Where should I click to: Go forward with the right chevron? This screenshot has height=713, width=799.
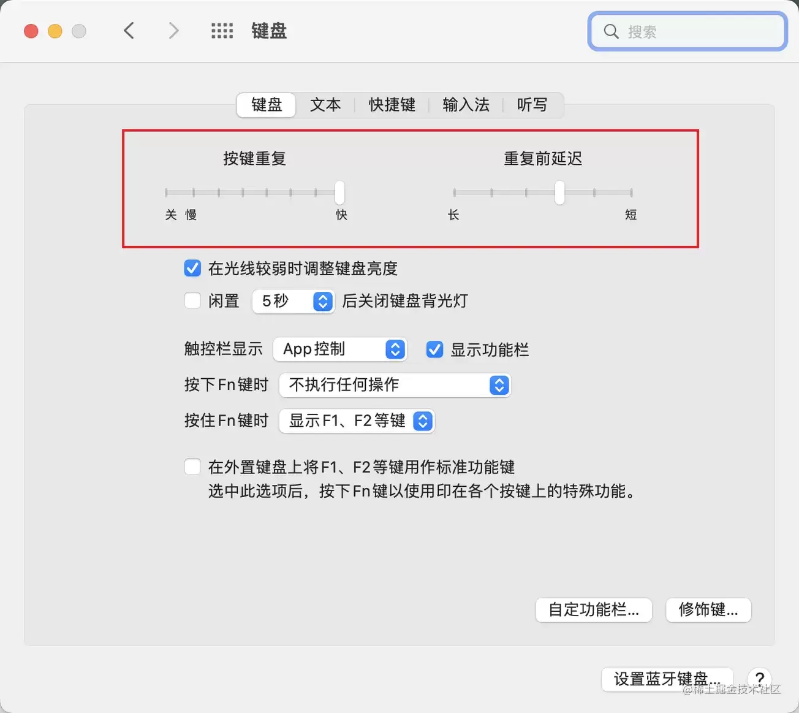(x=174, y=31)
